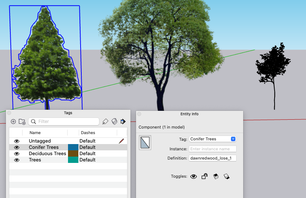This screenshot has width=306, height=198.
Task: Open Dashes setting for Untagged row
Action: (88, 141)
